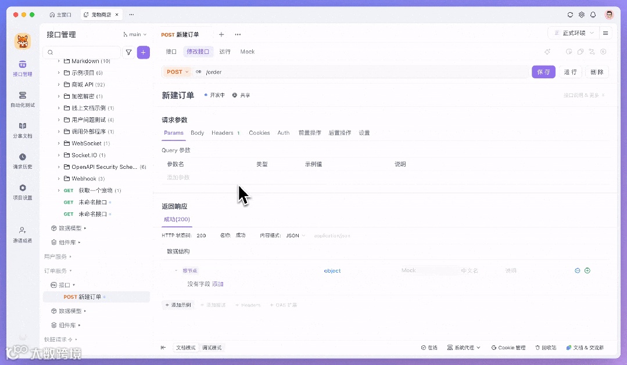
Task: Click the 共享 label near the title
Action: [x=241, y=95]
